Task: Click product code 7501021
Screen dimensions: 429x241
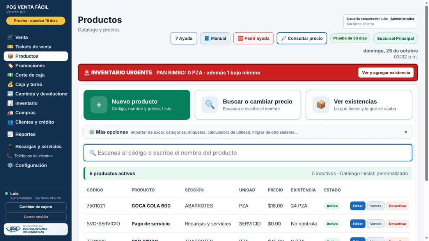Action: click(96, 206)
